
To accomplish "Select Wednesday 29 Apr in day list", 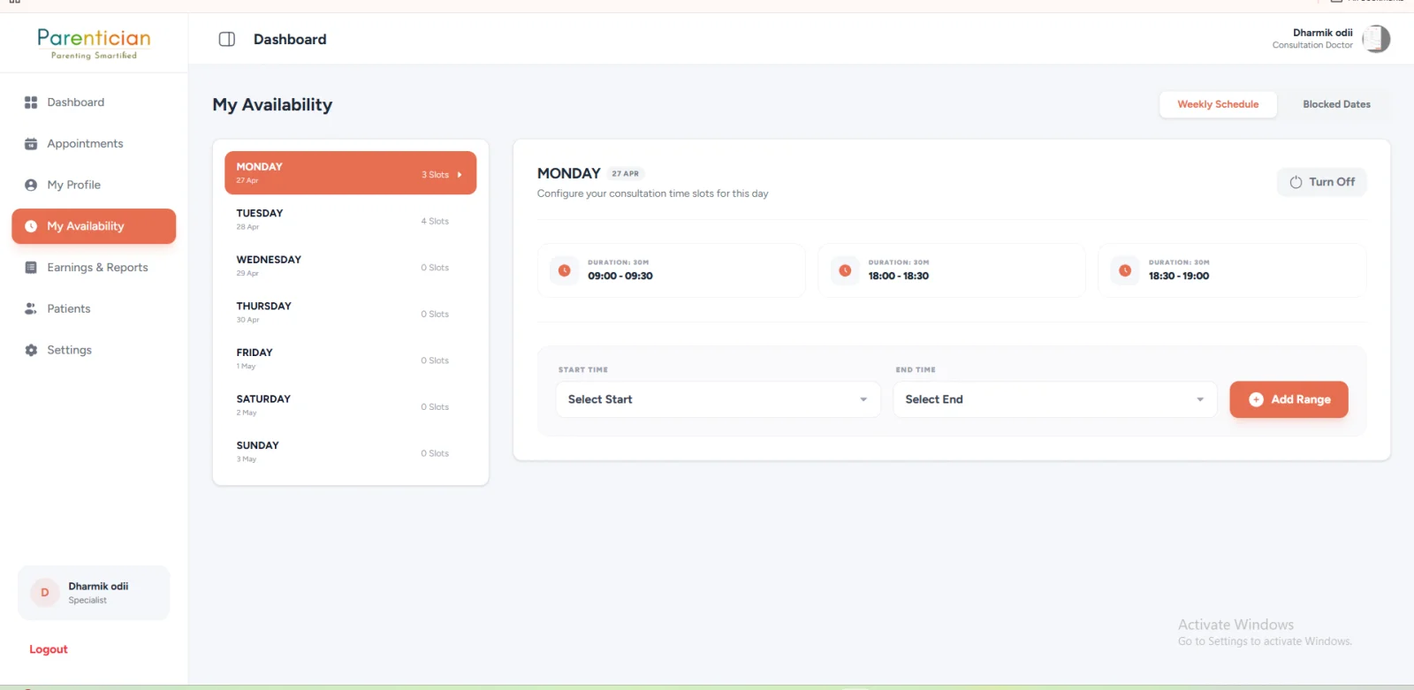I will click(350, 266).
